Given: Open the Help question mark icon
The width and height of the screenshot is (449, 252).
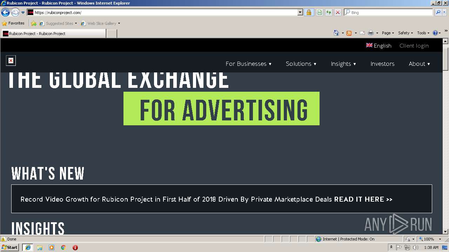Looking at the screenshot, I should (x=435, y=33).
